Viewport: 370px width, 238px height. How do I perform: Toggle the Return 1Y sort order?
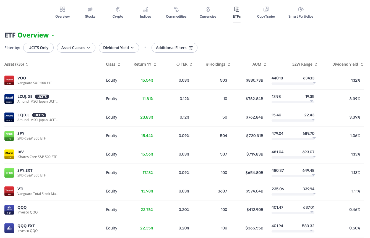(155, 64)
